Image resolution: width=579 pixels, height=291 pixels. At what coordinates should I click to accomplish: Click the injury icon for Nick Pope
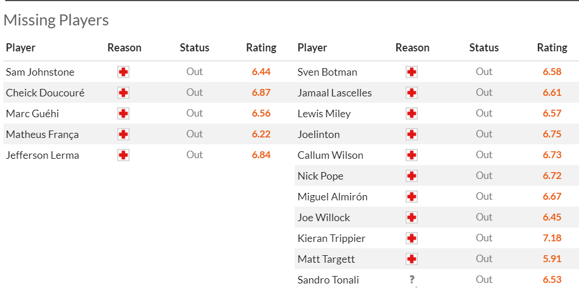[x=411, y=176]
